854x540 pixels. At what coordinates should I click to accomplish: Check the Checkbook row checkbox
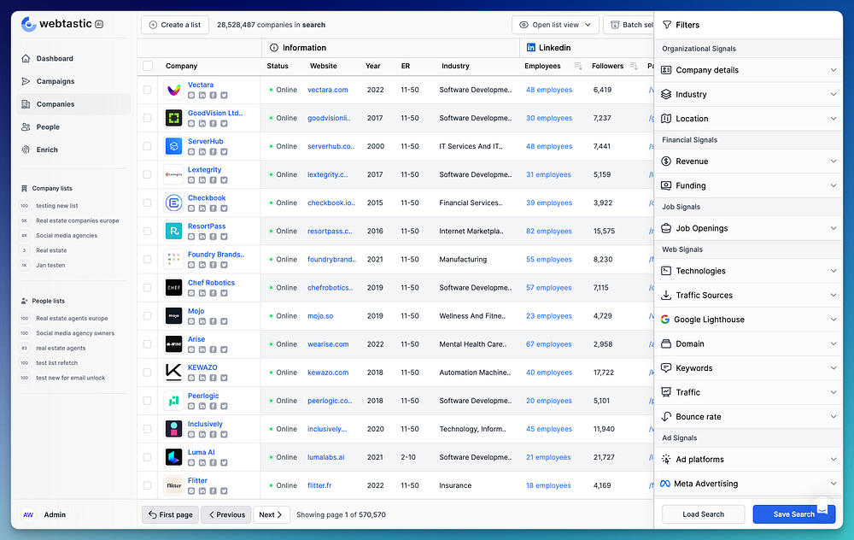[x=148, y=203]
